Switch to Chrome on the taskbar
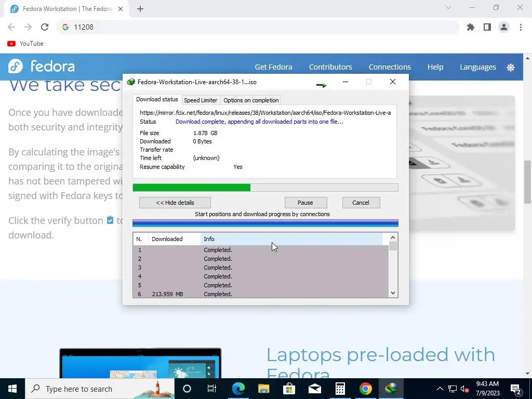 365,389
